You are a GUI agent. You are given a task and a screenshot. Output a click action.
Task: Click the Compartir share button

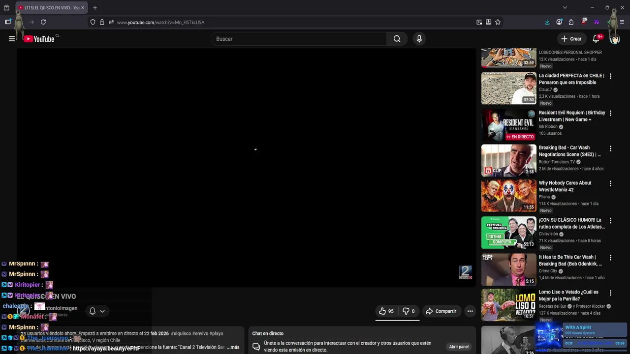[x=441, y=311]
